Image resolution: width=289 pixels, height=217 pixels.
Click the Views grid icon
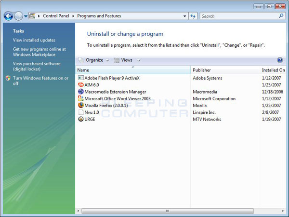click(117, 60)
